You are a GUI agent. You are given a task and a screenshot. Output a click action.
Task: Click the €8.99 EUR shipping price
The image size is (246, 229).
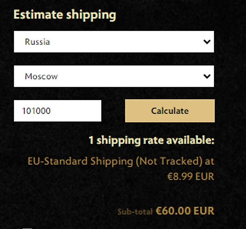[191, 176]
